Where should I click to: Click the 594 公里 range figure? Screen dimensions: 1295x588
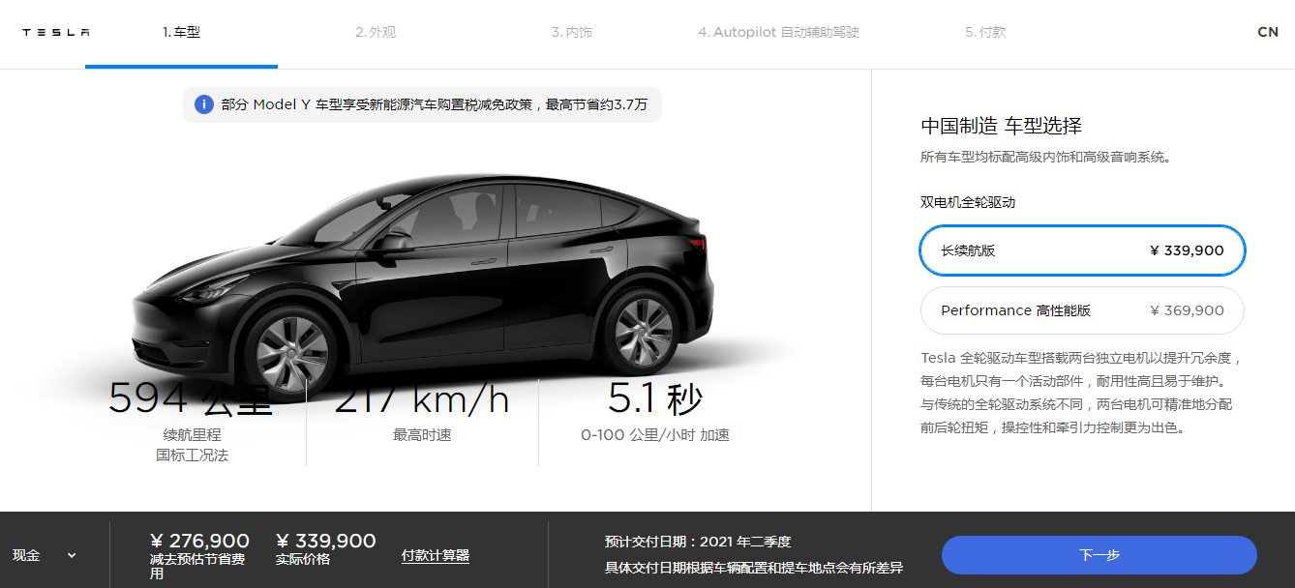(x=192, y=398)
